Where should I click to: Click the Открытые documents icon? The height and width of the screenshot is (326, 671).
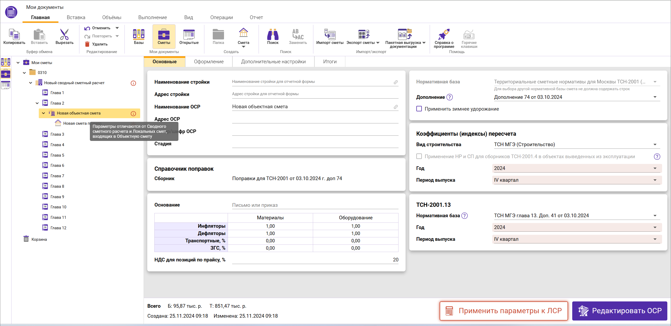tap(189, 35)
